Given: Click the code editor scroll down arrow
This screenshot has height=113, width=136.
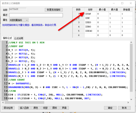Looking at the screenshot, I should (x=131, y=99).
